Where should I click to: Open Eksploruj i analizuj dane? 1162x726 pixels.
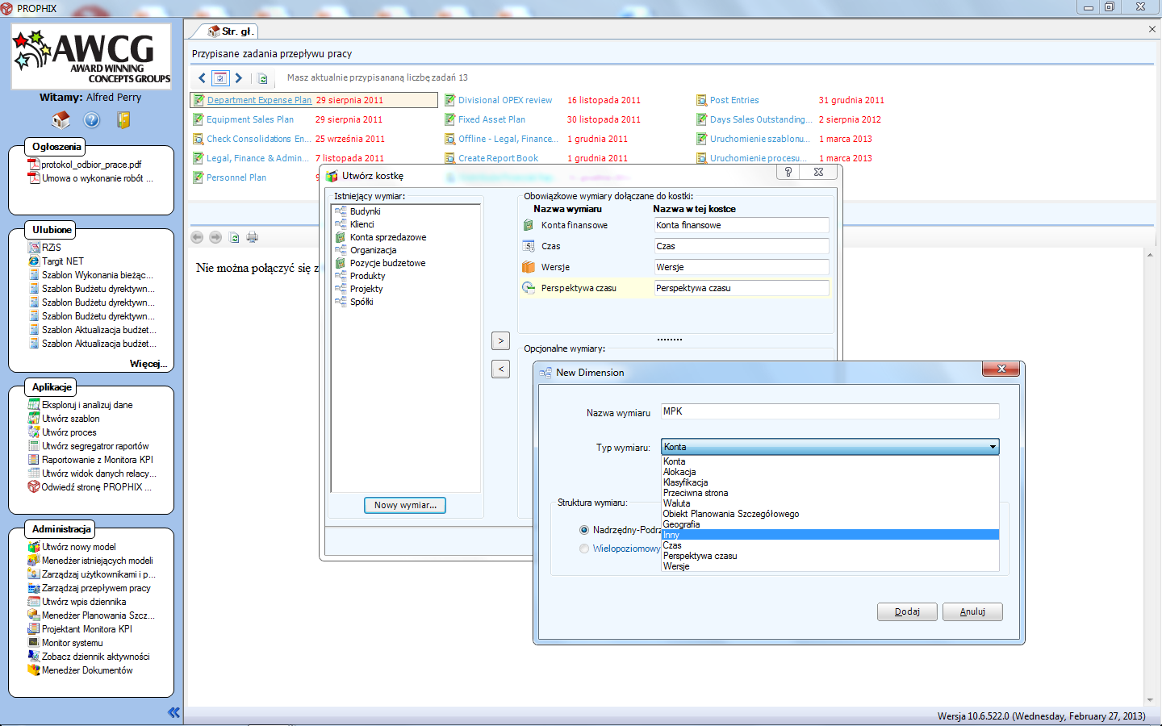87,405
